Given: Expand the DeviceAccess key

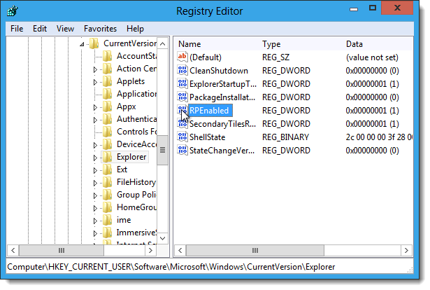Looking at the screenshot, I should coord(95,145).
